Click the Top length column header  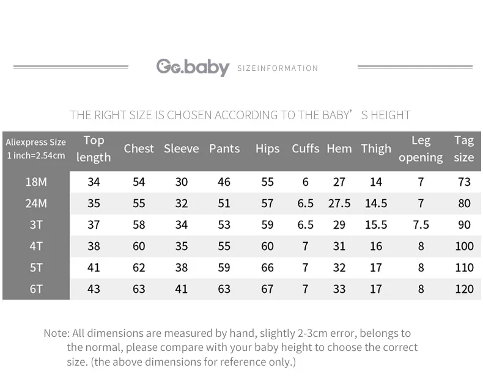(94, 149)
